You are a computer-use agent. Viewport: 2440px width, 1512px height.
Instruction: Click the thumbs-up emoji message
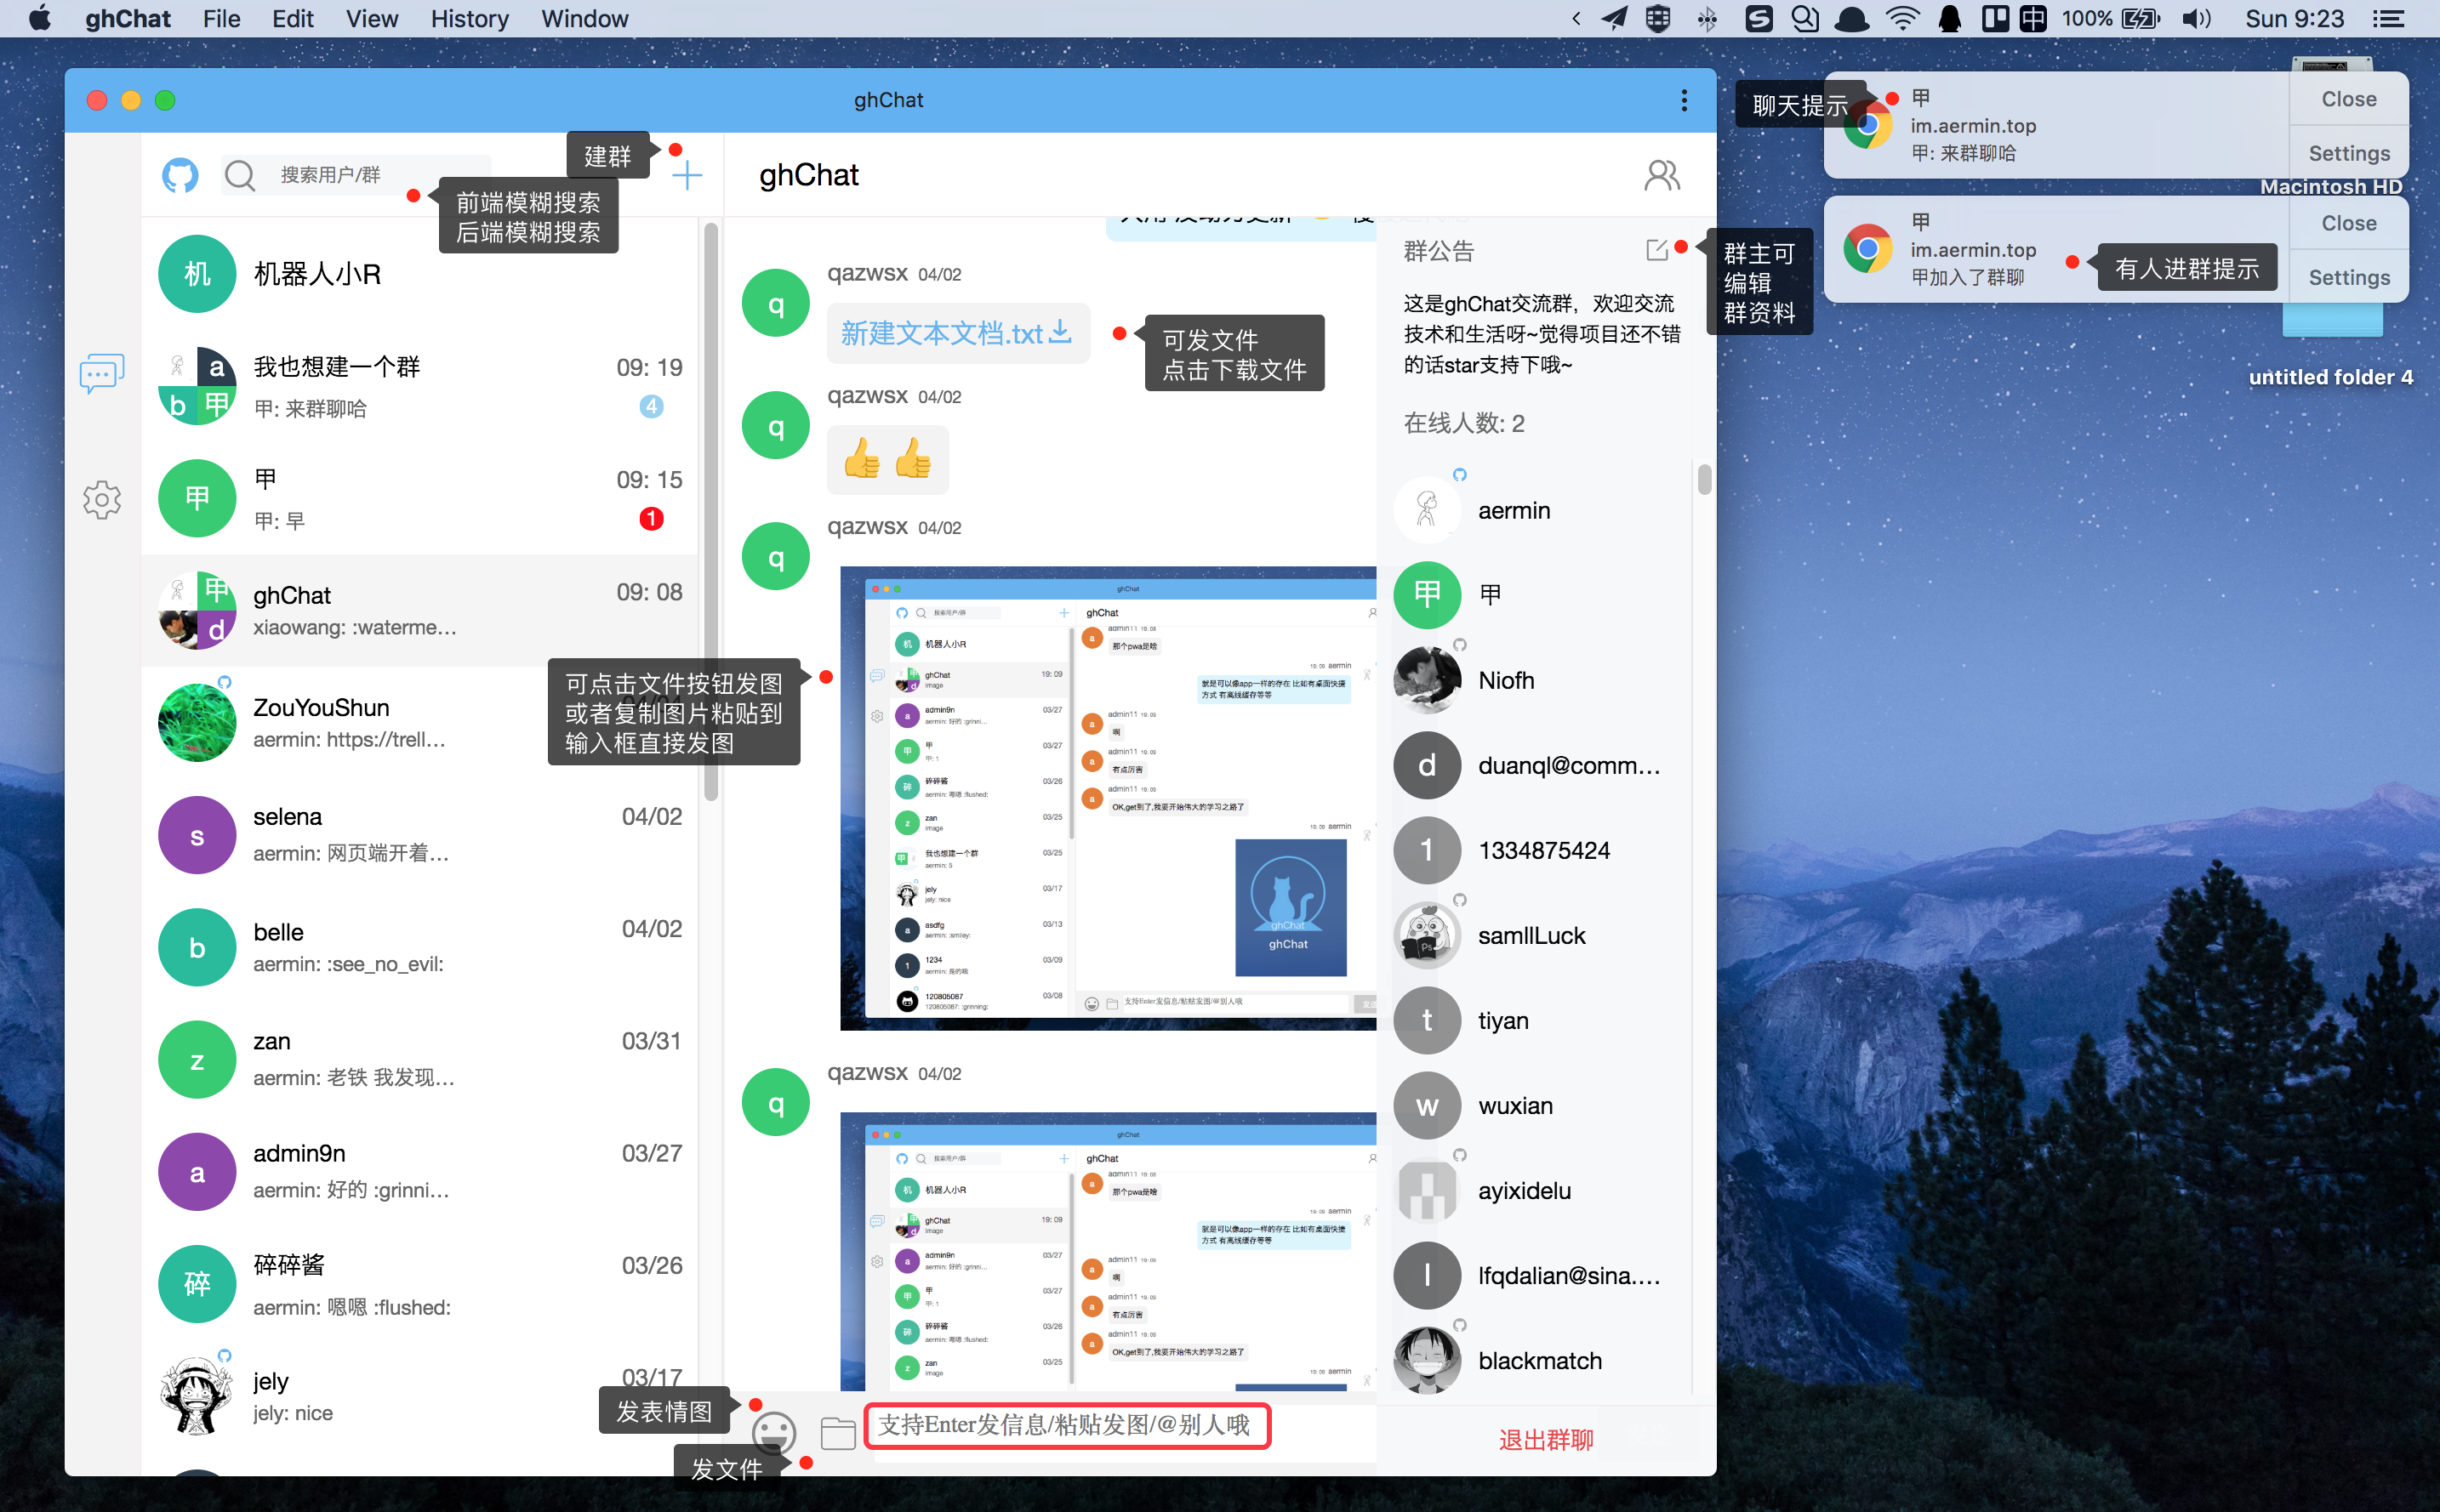[887, 459]
